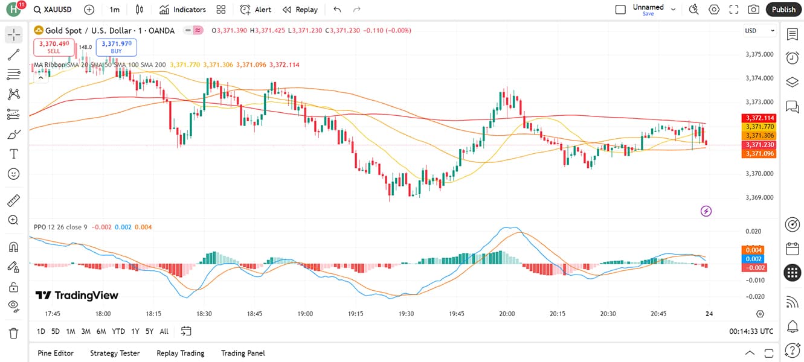Enable magnet mode for drawings
This screenshot has width=804, height=362.
[x=13, y=247]
